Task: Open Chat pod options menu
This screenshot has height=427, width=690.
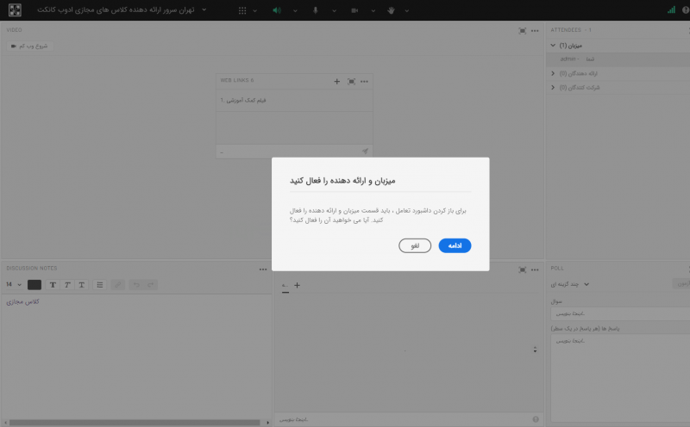Action: point(535,269)
